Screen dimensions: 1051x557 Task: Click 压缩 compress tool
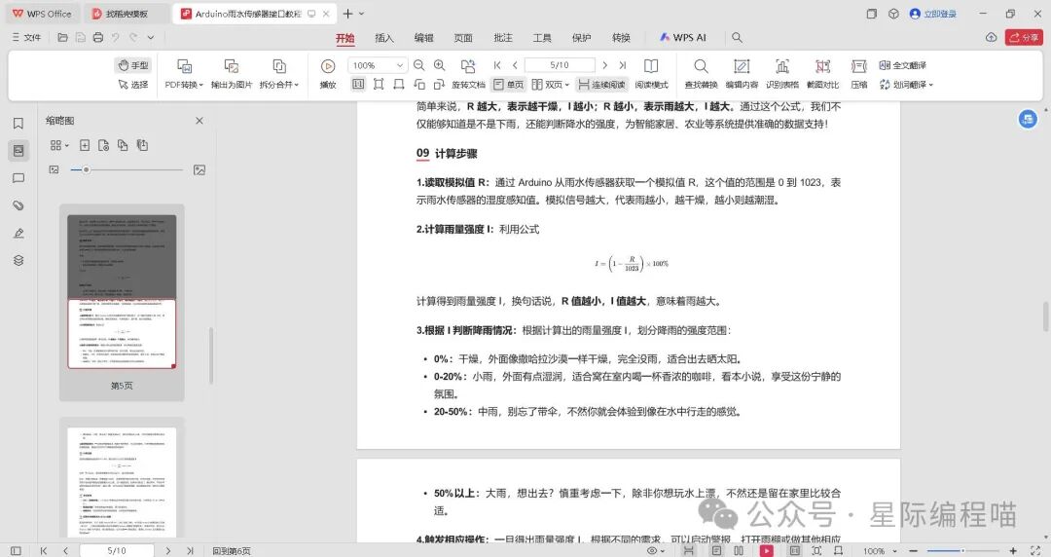(858, 73)
